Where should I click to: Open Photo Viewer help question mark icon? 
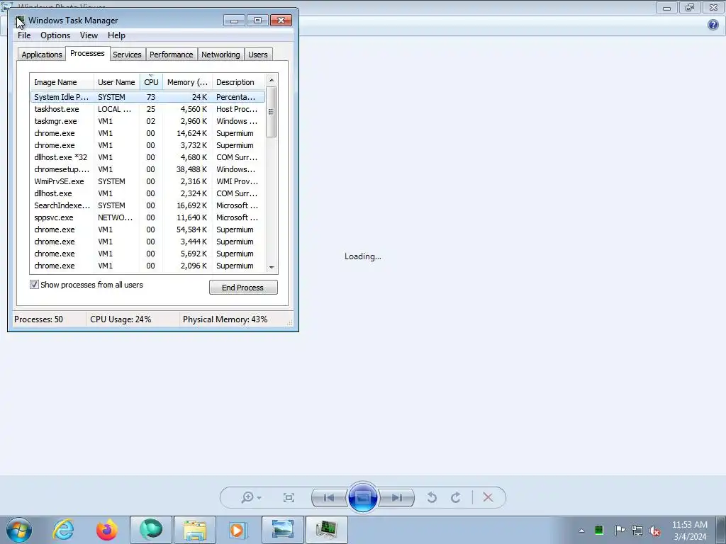pos(713,25)
